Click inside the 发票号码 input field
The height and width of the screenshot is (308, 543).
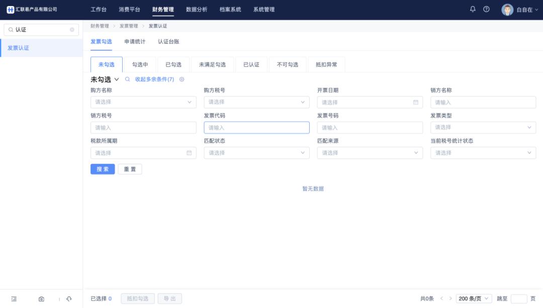(x=370, y=127)
